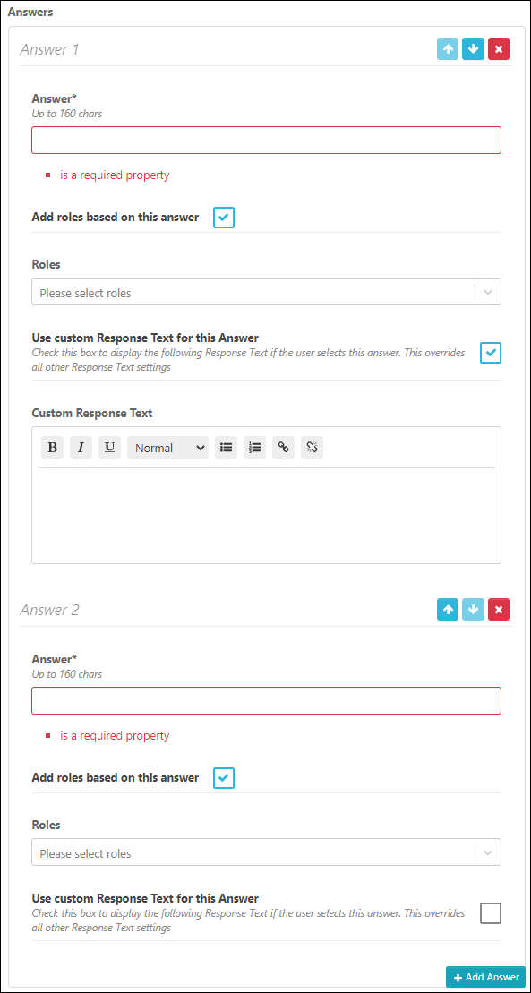Move Answer 2 down with arrow button

tap(473, 610)
